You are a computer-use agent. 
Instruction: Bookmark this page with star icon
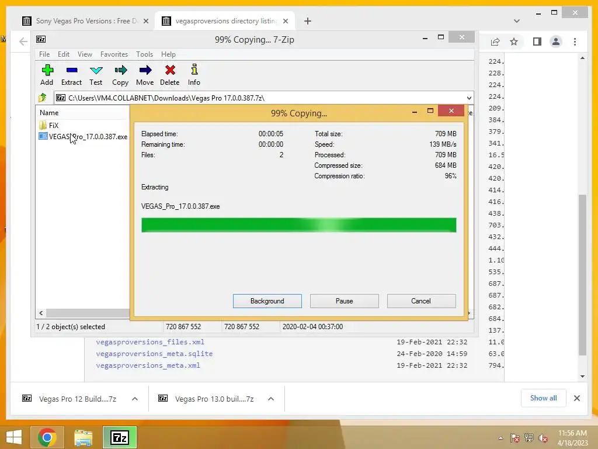[x=514, y=42]
